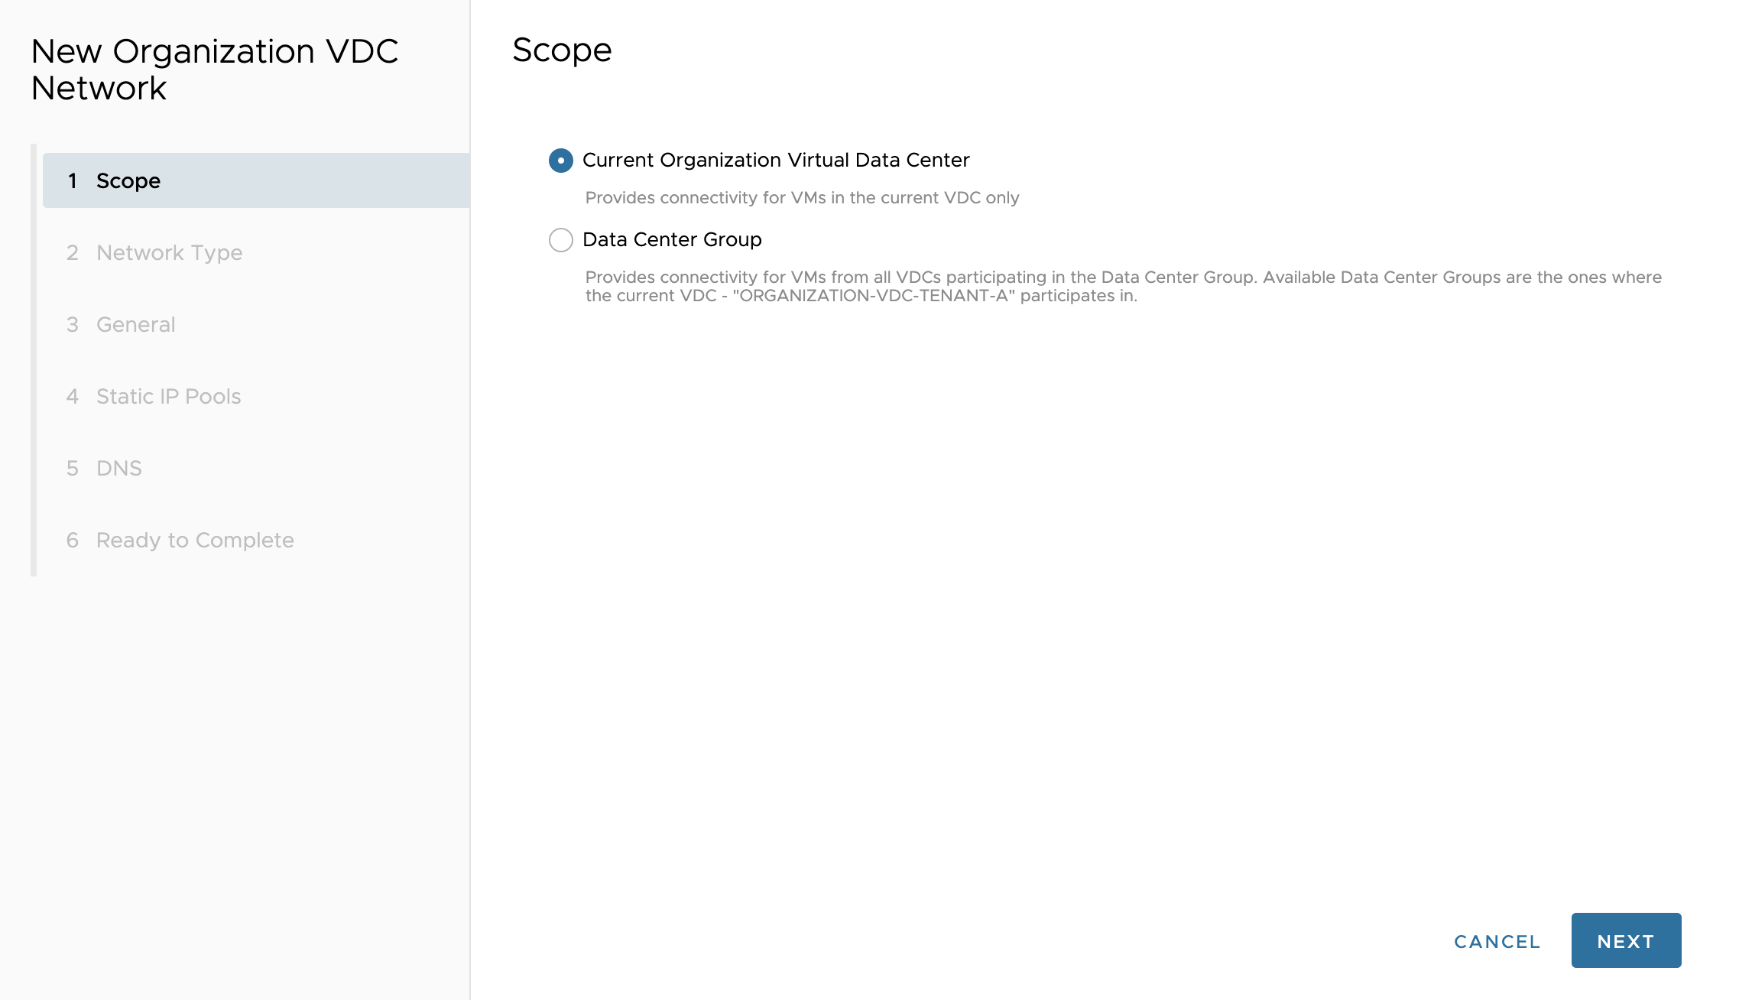Jump to the General wizard step
This screenshot has width=1752, height=1000.
(x=136, y=325)
